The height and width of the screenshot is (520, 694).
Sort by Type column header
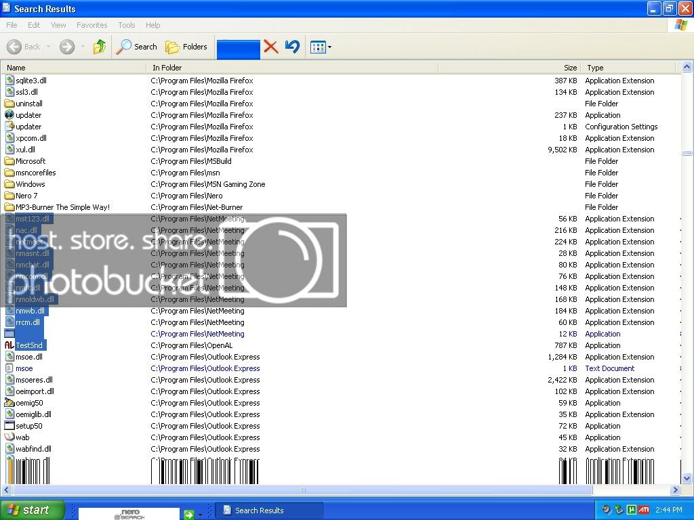coord(628,68)
